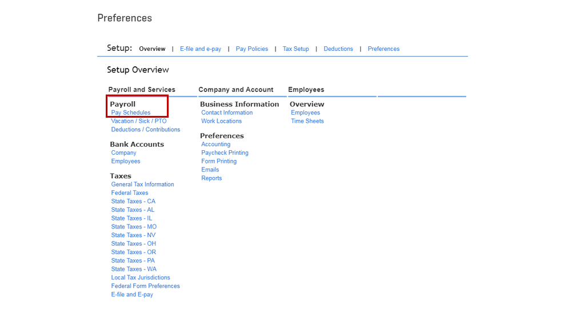Click the Form Printing link
The width and height of the screenshot is (571, 321).
tap(219, 161)
